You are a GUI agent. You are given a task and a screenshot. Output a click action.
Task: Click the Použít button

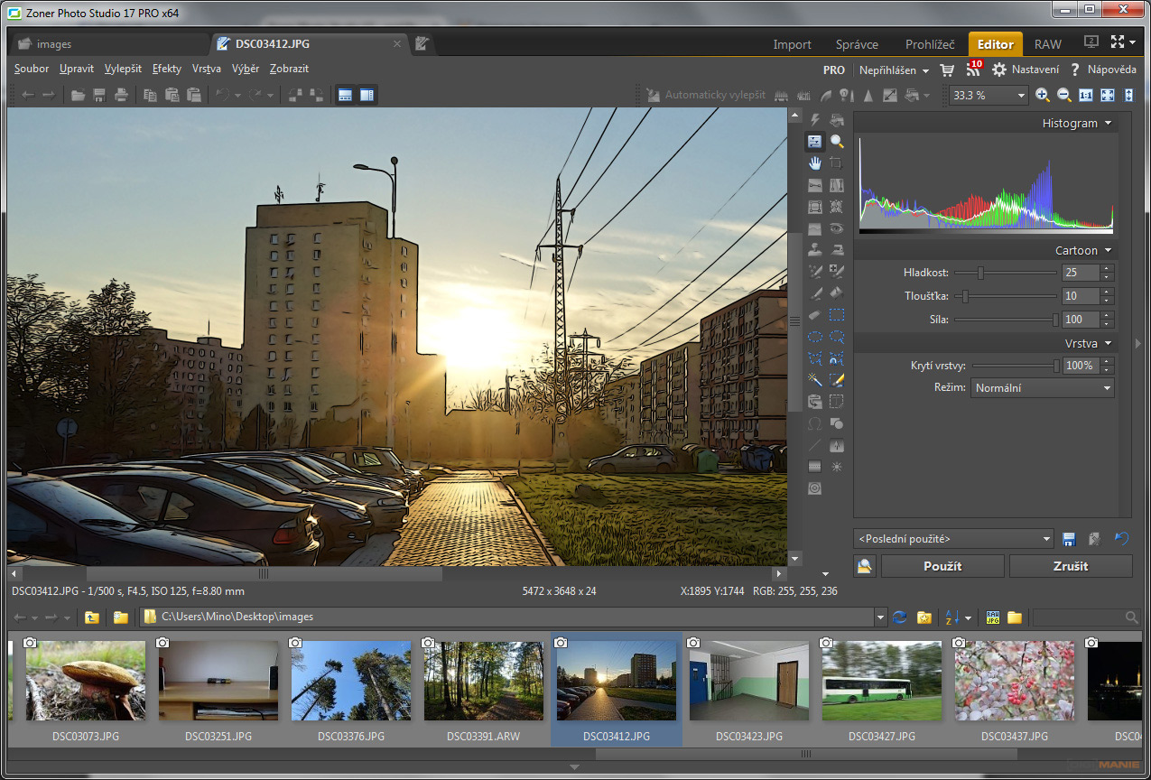(x=942, y=566)
